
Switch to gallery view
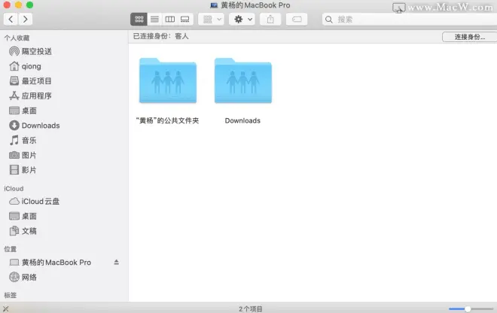[x=185, y=20]
